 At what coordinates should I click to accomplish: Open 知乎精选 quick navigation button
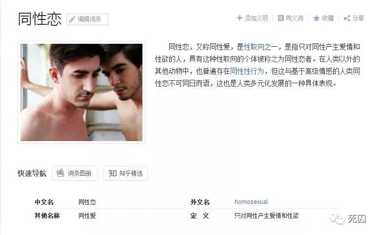tap(125, 173)
